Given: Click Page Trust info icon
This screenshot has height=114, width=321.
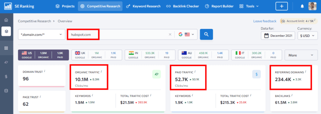Looking at the screenshot, I should tap(40, 96).
